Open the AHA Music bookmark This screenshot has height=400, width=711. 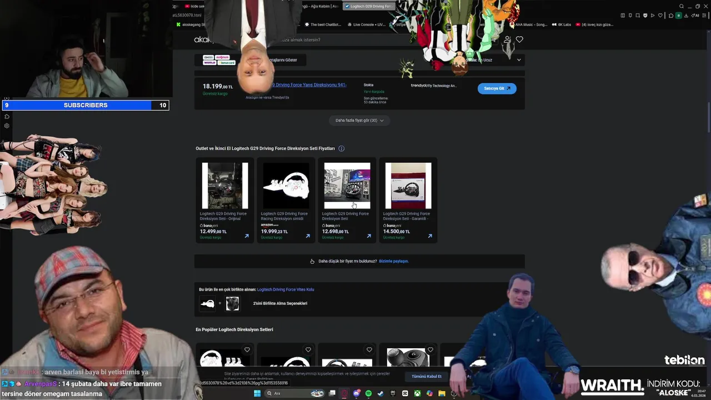click(528, 24)
